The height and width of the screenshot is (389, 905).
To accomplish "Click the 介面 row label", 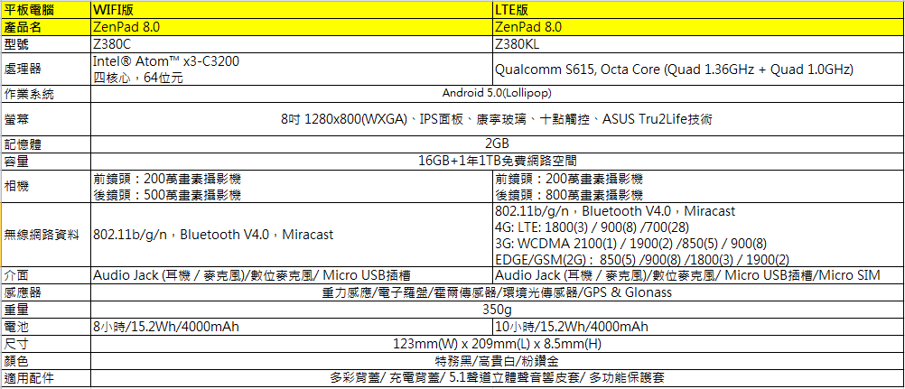I will point(45,276).
